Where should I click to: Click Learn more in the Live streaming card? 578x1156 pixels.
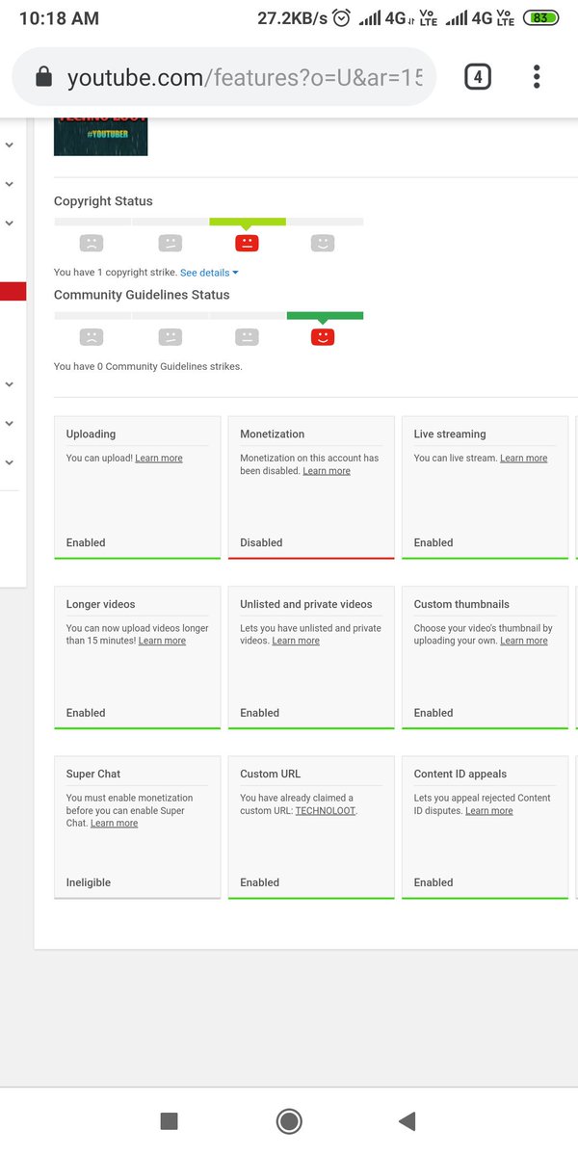tap(523, 459)
